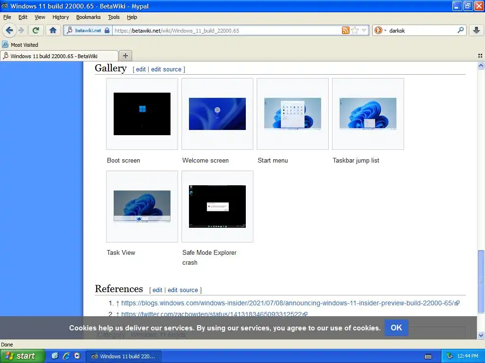Subscribe via the RSS feed icon
This screenshot has width=485, height=363.
click(x=345, y=30)
